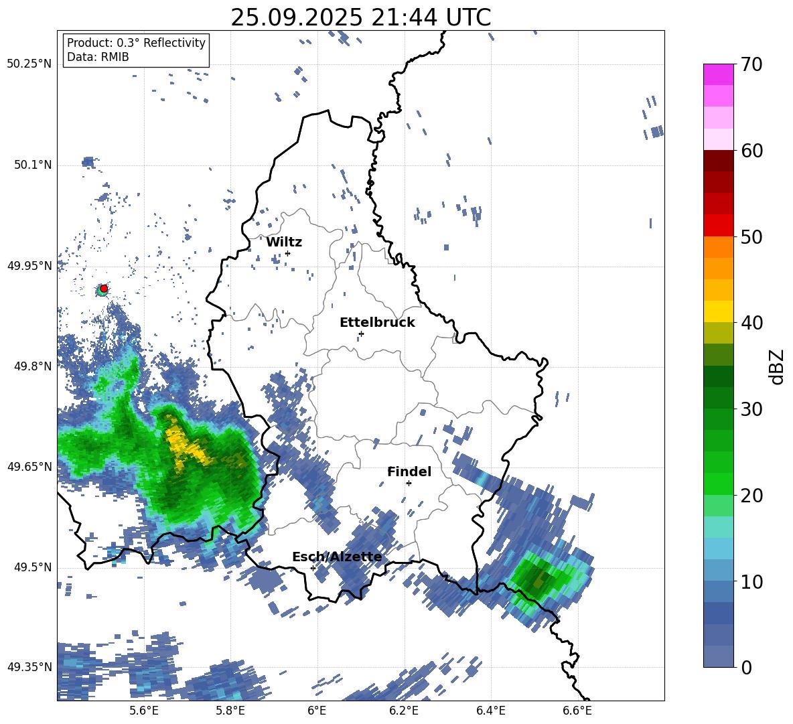Click the 5.6°E longitude label
The height and width of the screenshot is (724, 793).
tap(143, 711)
